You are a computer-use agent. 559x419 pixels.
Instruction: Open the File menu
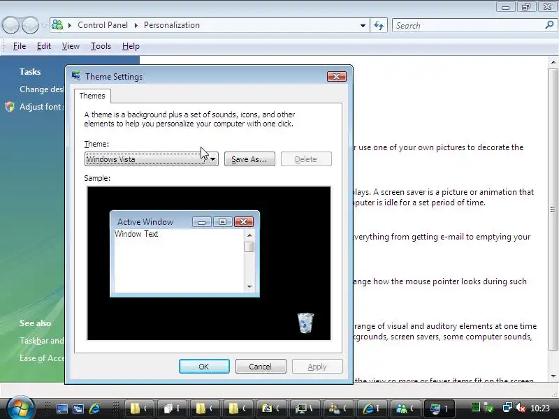tap(20, 46)
